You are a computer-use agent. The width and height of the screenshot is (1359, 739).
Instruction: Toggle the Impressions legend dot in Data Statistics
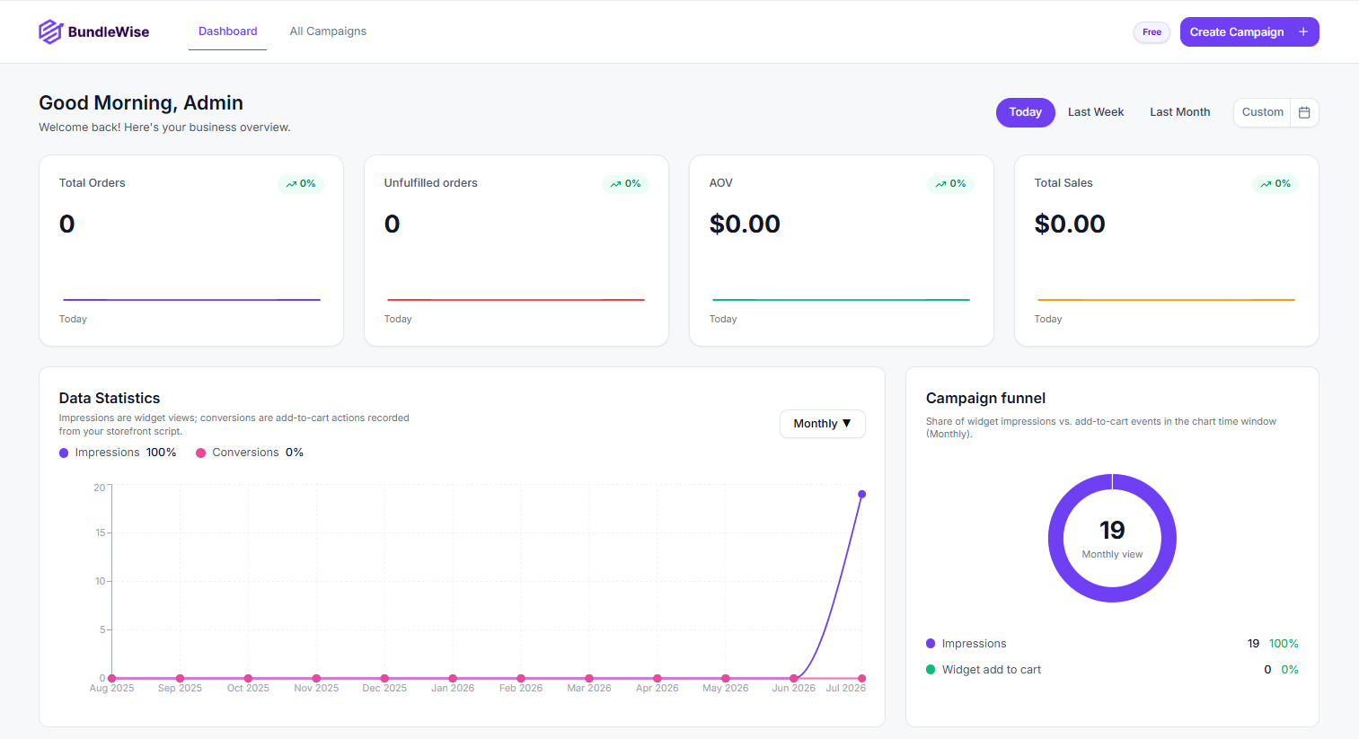(x=64, y=453)
